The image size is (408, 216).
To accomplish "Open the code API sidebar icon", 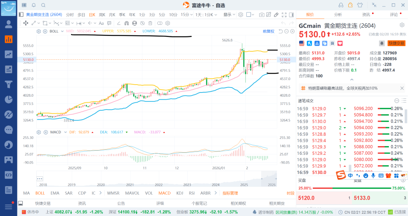I will 9,175.
